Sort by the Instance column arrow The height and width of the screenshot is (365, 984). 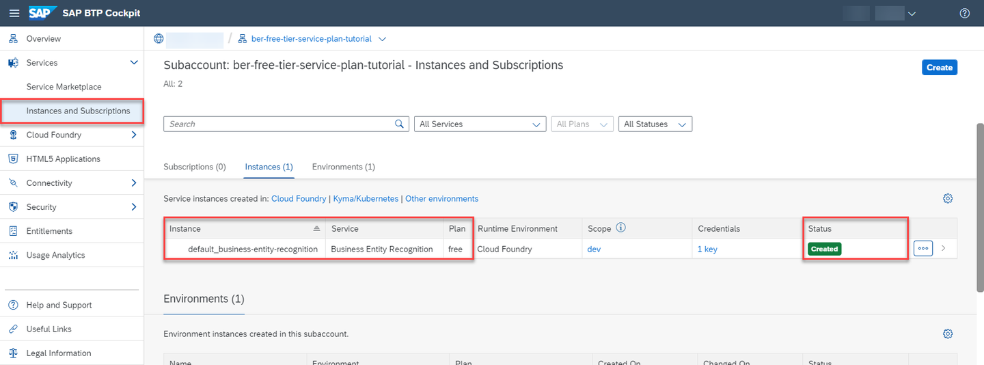point(316,229)
